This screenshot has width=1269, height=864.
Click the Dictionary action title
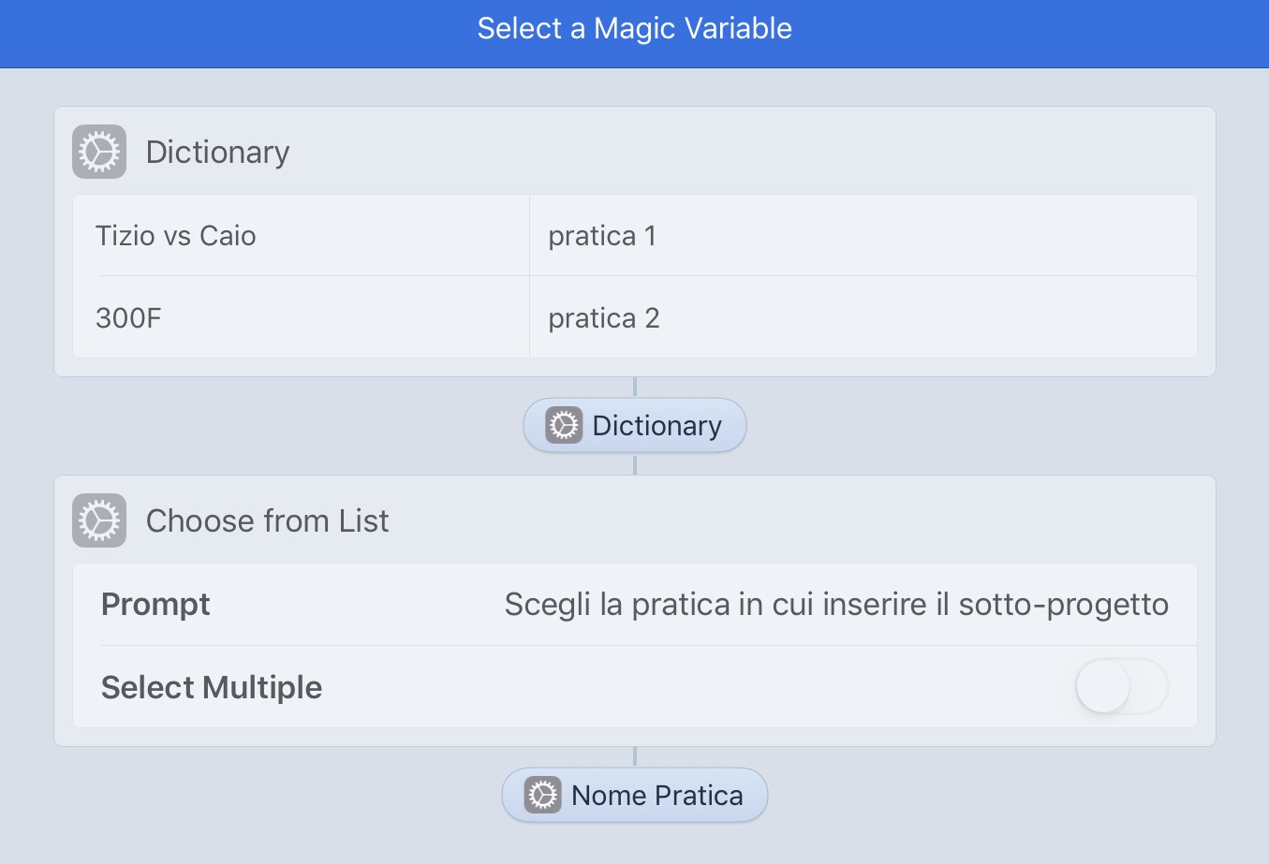217,152
